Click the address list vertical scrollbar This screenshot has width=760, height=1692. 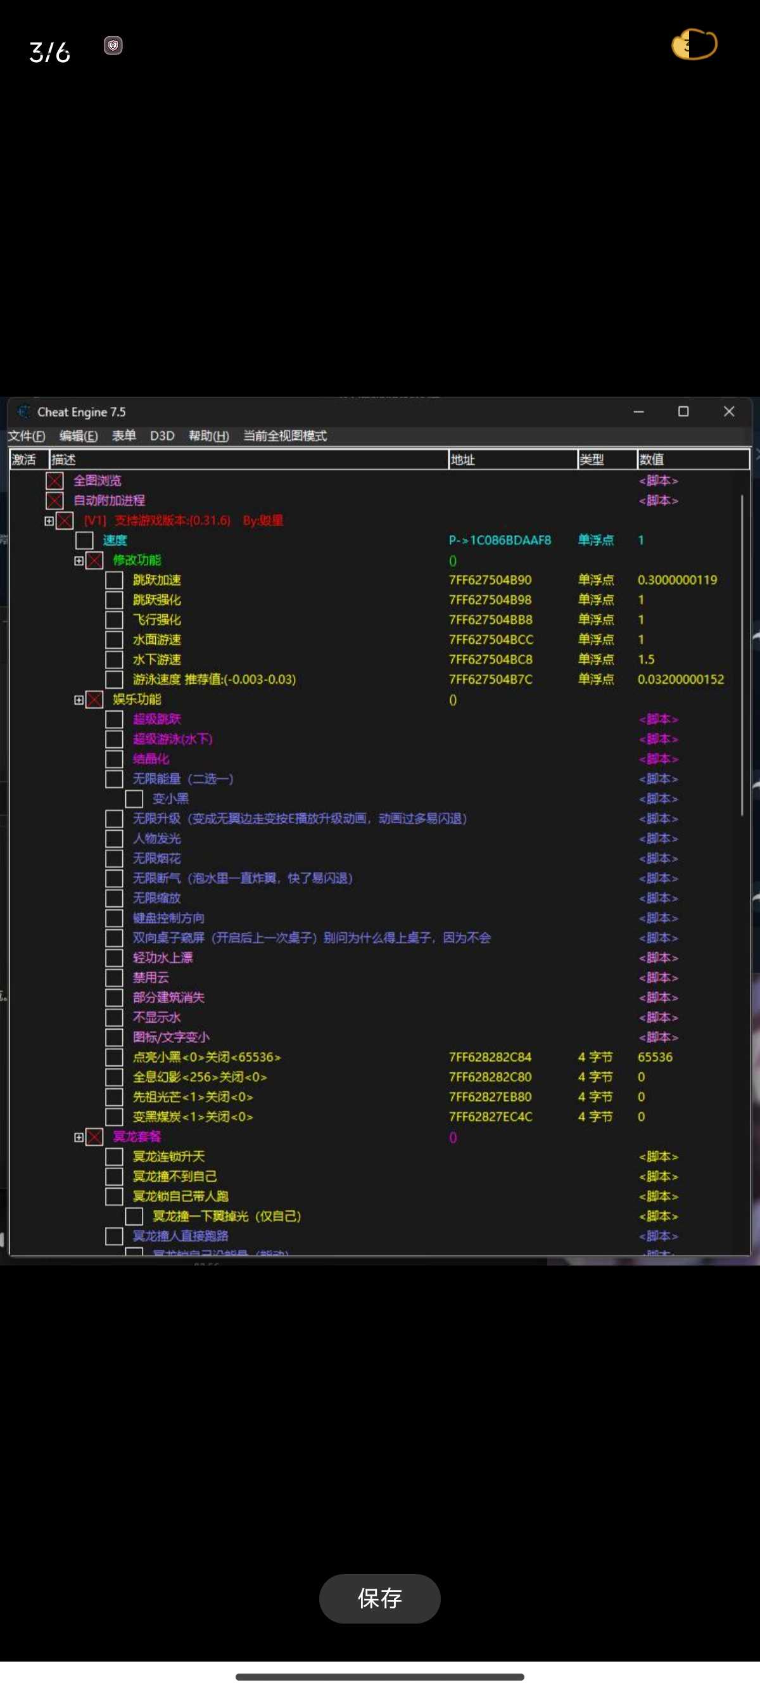[x=742, y=655]
